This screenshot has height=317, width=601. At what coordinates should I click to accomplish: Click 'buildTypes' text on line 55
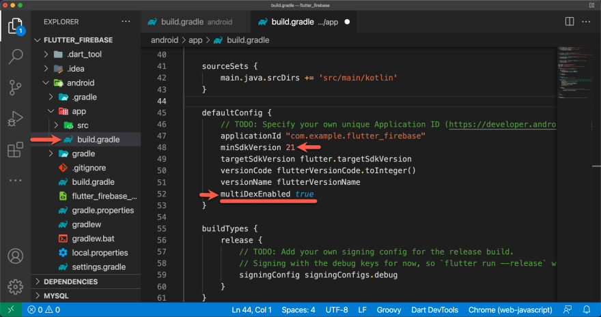coord(225,229)
